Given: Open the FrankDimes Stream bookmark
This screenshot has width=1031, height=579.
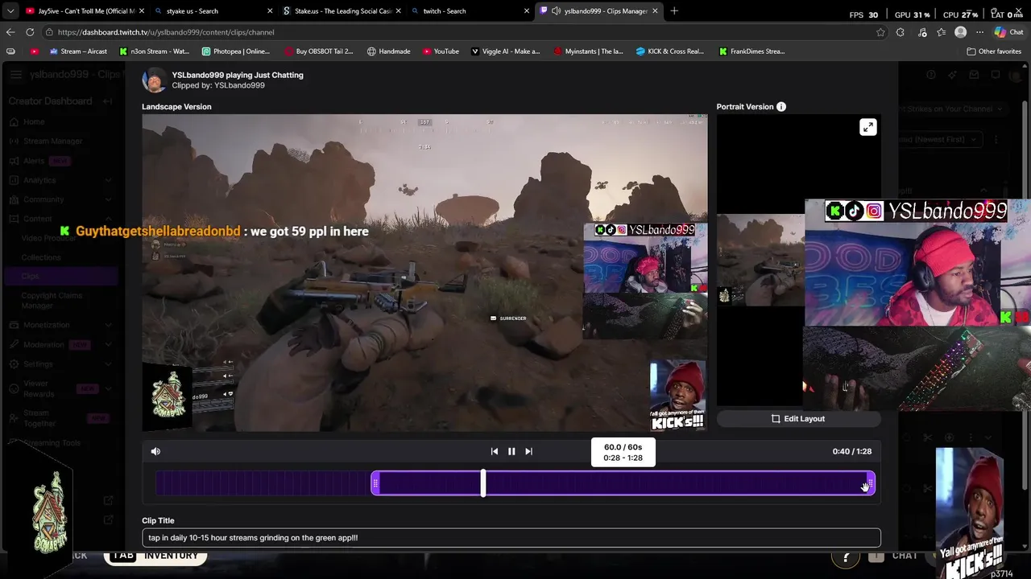Looking at the screenshot, I should click(752, 51).
